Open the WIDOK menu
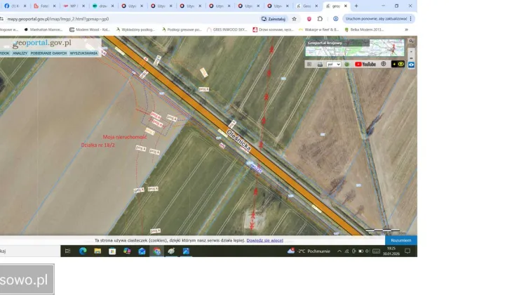The height and width of the screenshot is (295, 505). [4, 53]
